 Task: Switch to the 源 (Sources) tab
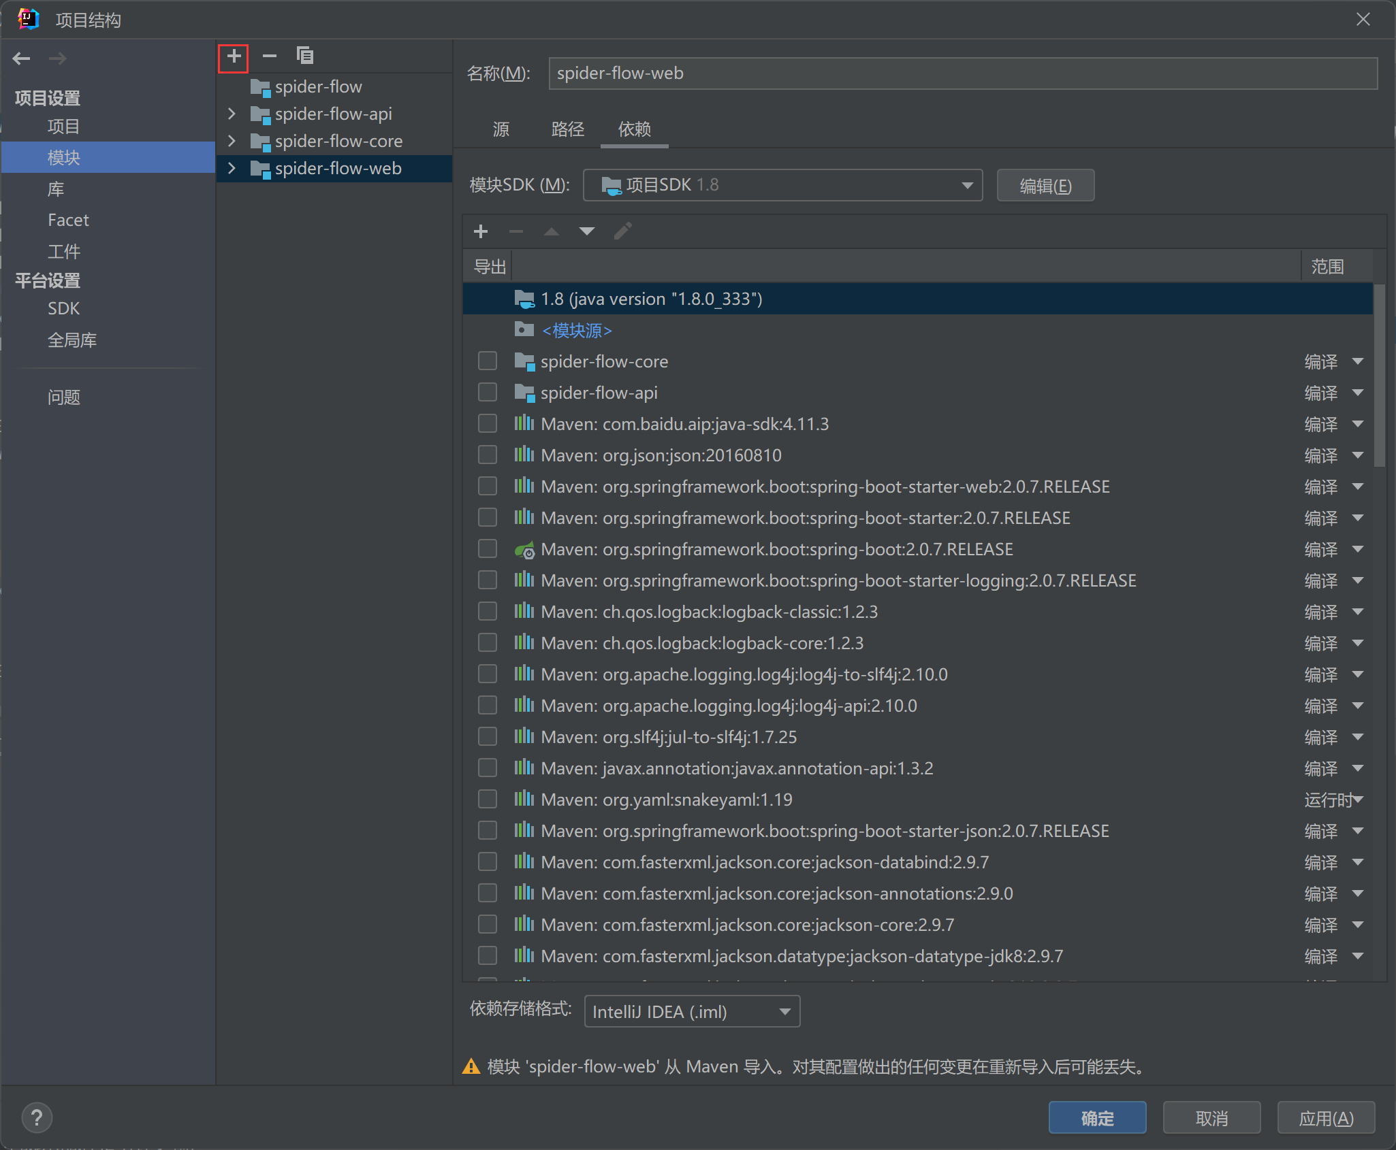click(x=501, y=129)
